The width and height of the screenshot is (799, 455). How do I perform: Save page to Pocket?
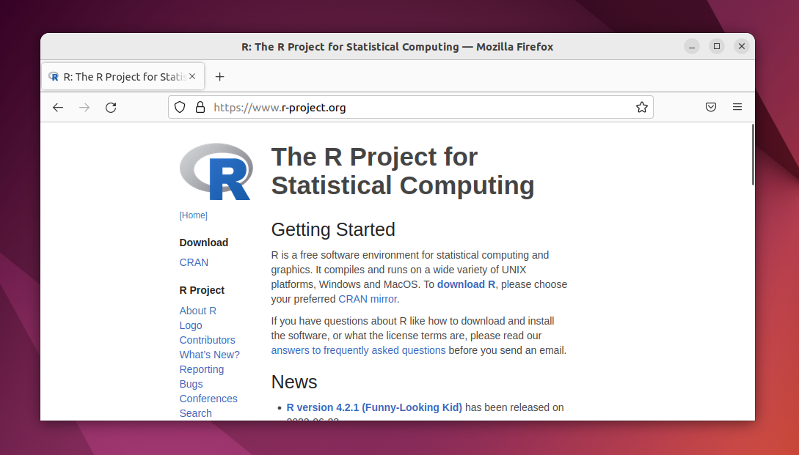point(711,108)
